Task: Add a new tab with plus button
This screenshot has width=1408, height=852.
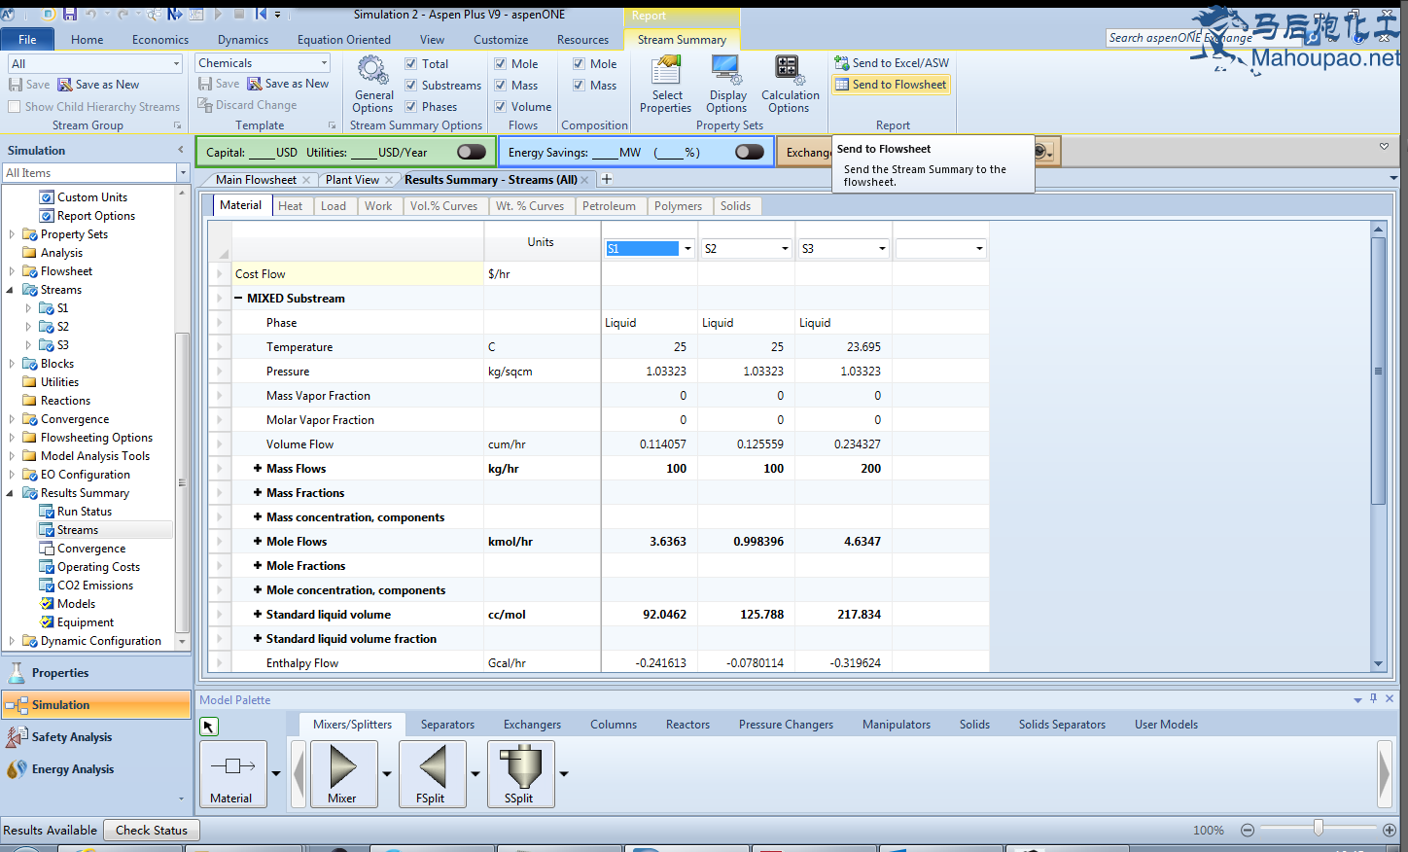Action: tap(607, 179)
